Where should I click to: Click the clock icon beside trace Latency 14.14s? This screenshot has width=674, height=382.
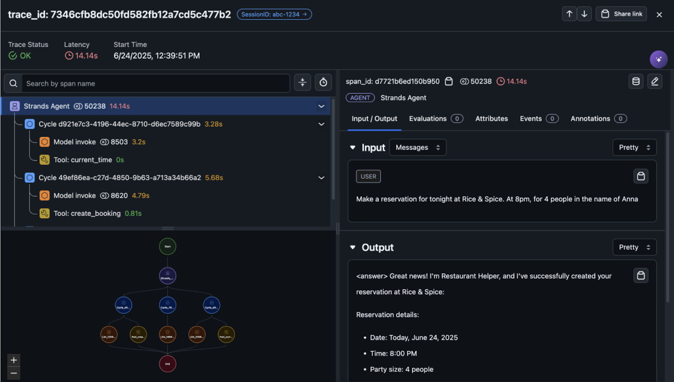69,56
